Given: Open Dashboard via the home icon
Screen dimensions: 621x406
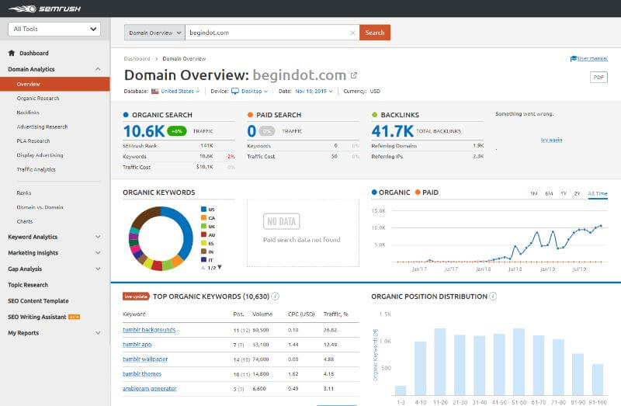Looking at the screenshot, I should [12, 54].
